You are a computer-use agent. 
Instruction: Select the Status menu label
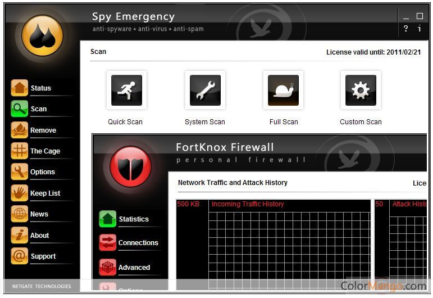[41, 88]
